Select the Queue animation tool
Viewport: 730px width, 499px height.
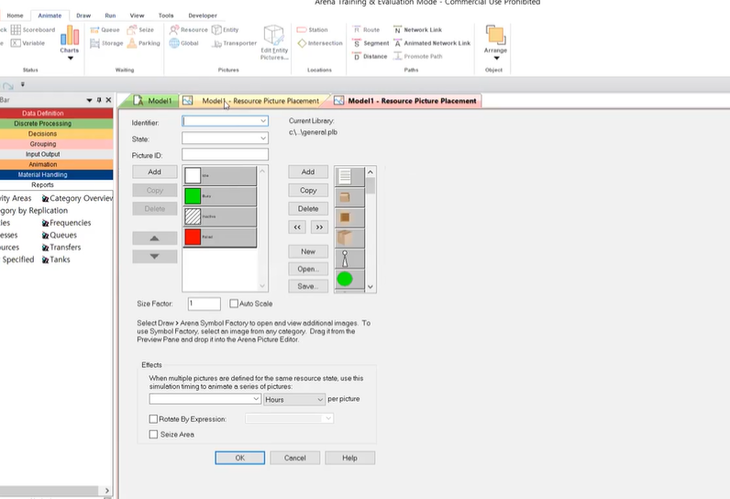105,29
